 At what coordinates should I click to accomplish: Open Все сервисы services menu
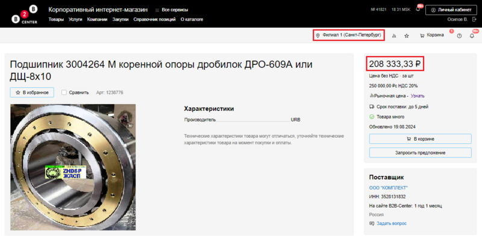click(x=172, y=10)
